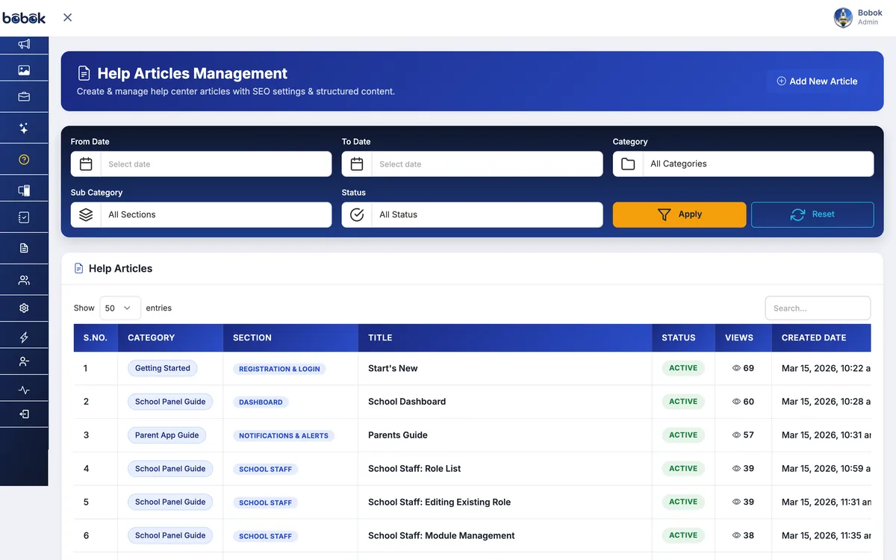
Task: Open the All Status dropdown
Action: tap(487, 214)
